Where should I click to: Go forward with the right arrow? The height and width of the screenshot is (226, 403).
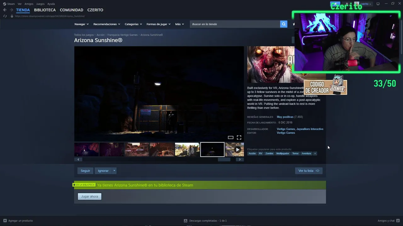pos(11,10)
